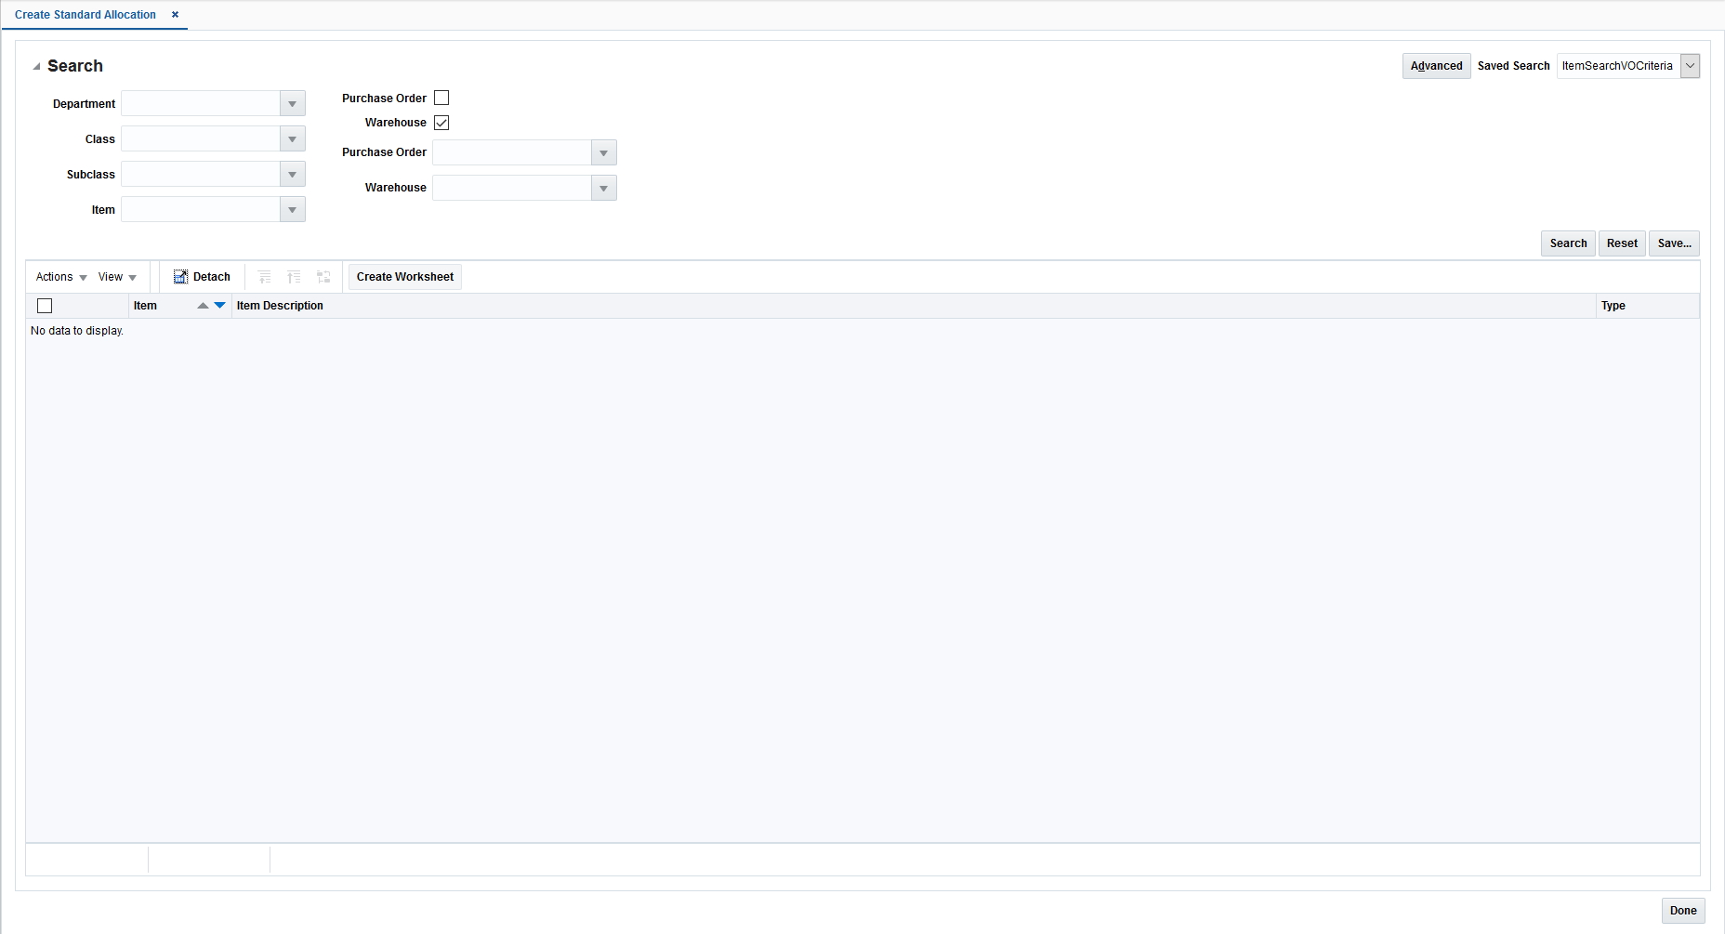The image size is (1725, 934).
Task: Open the Item dropdown list
Action: [x=291, y=209]
